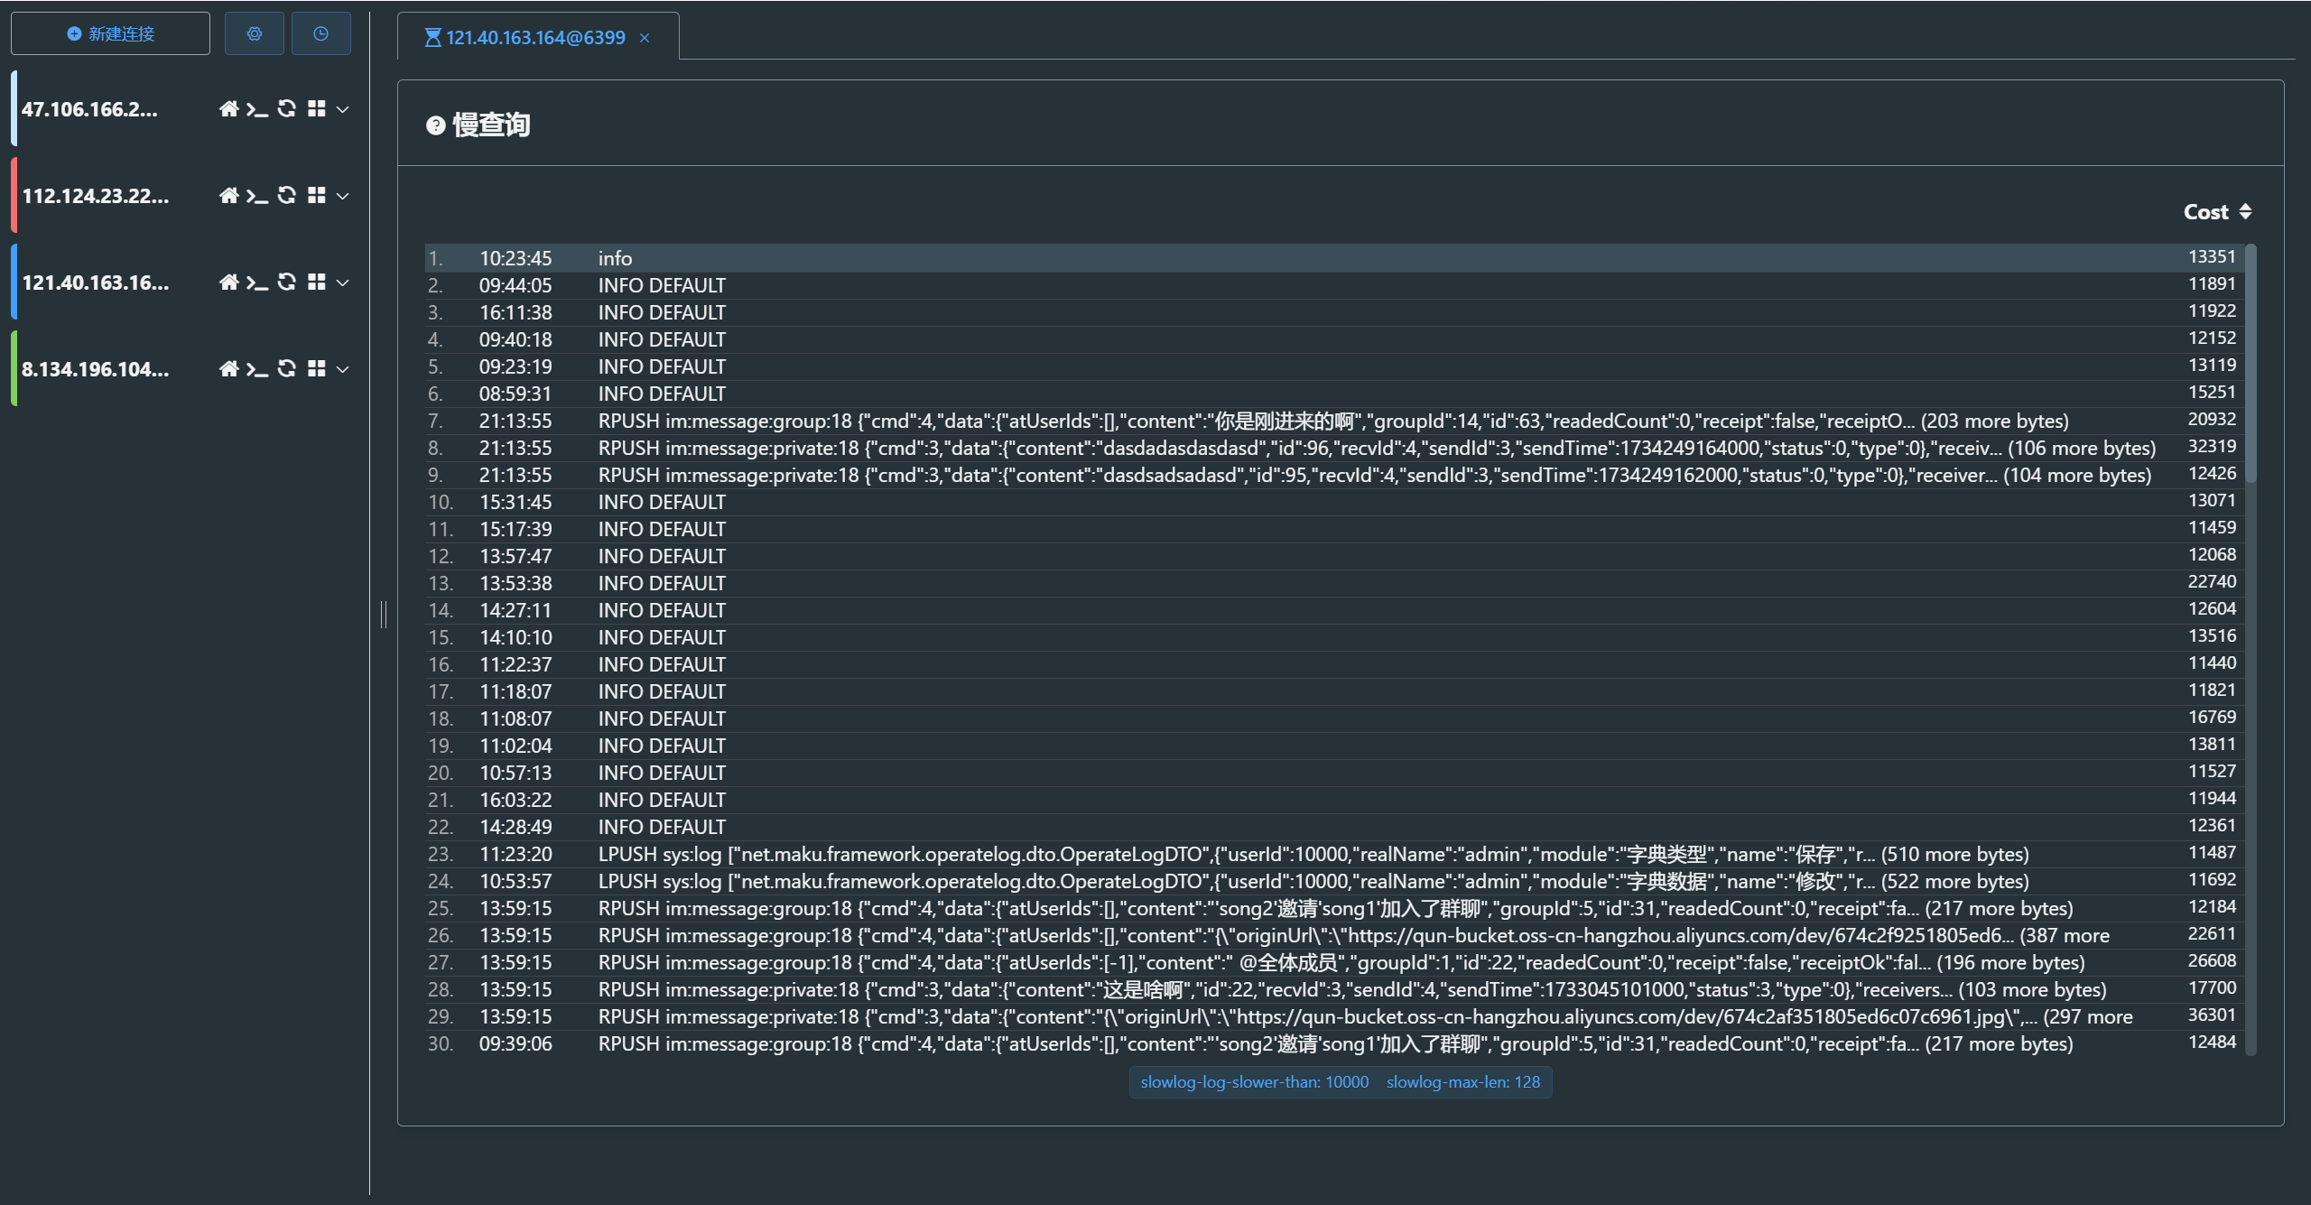The image size is (2311, 1205).
Task: Open home for connection 47.106.166.2
Action: tap(228, 109)
